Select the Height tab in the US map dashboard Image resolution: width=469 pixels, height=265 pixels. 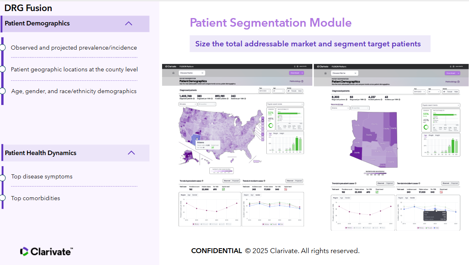[282, 133]
